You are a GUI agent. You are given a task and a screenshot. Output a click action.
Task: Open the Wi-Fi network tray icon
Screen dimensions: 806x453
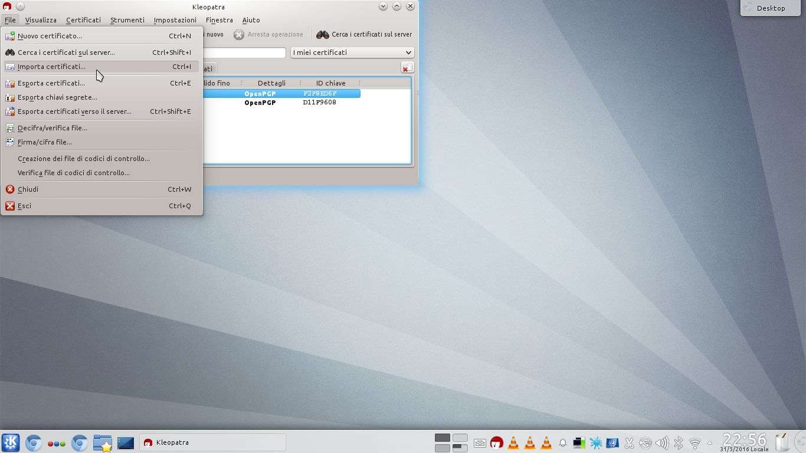[x=695, y=442]
